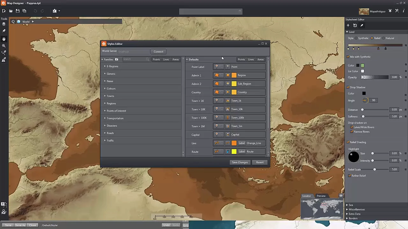Click Save Changes in Styles Editor
This screenshot has height=229, width=408.
tap(240, 162)
